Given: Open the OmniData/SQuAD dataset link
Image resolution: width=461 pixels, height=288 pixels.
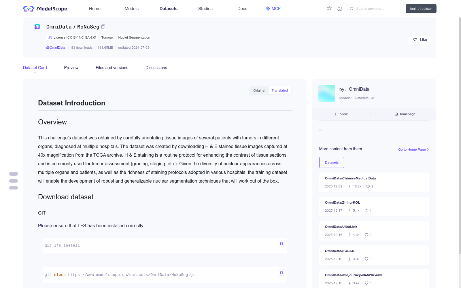Looking at the screenshot, I should pos(339,251).
